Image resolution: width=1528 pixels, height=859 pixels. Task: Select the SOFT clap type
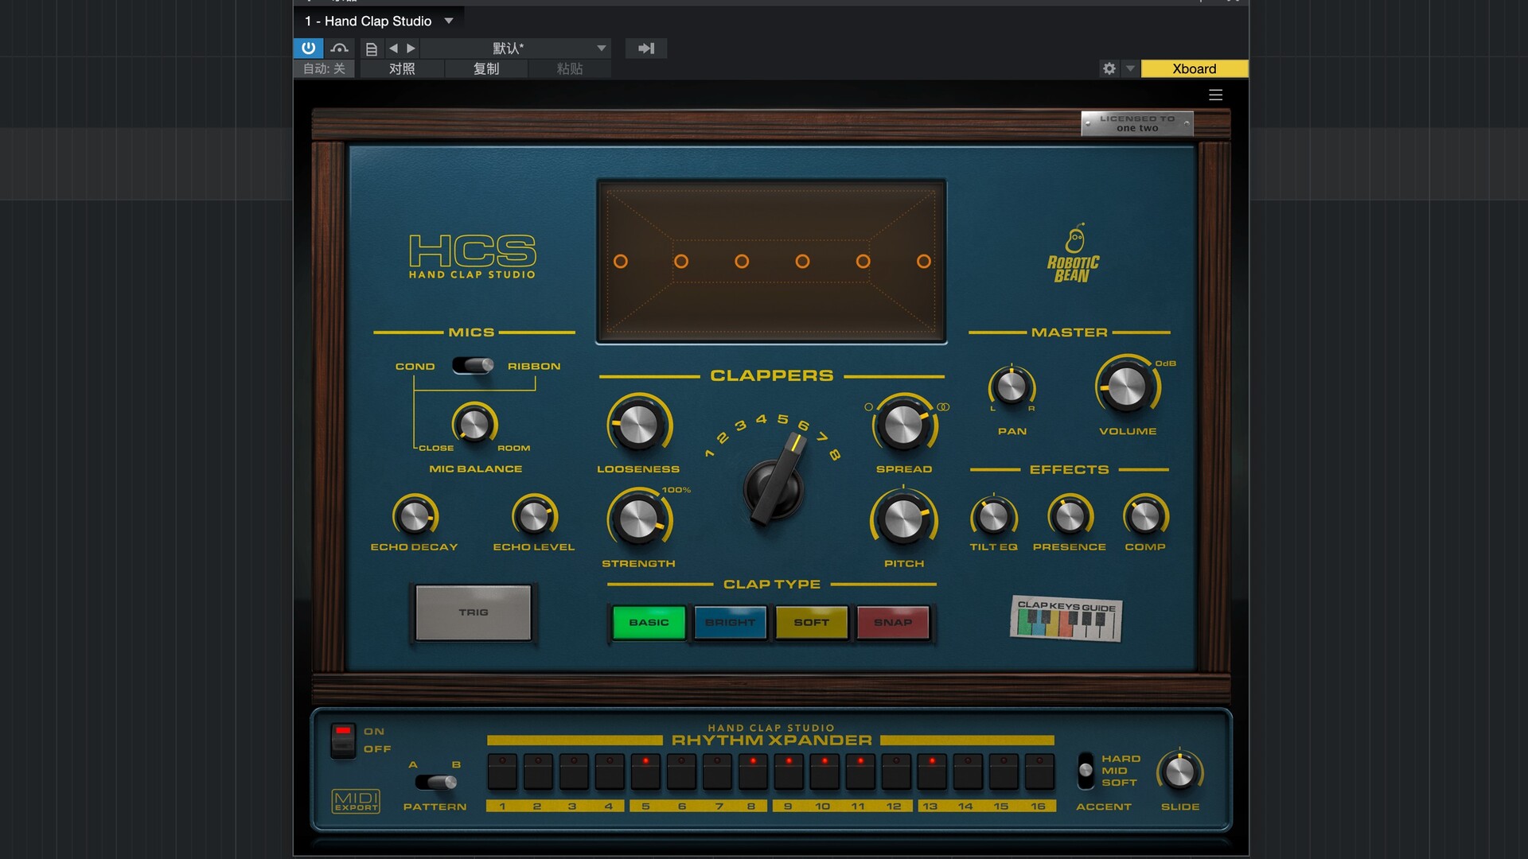(x=812, y=622)
